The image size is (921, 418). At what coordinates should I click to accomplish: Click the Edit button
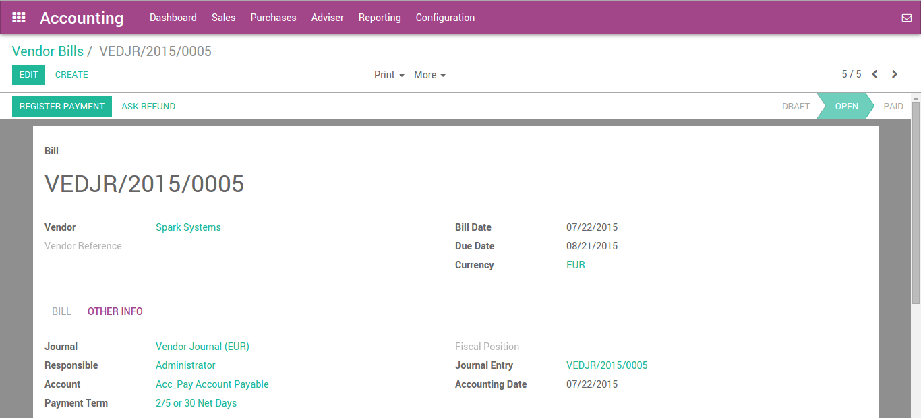tap(28, 74)
